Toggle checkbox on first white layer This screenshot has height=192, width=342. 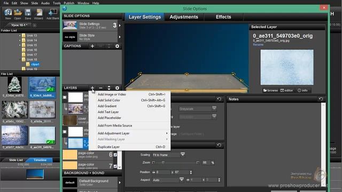[65, 97]
